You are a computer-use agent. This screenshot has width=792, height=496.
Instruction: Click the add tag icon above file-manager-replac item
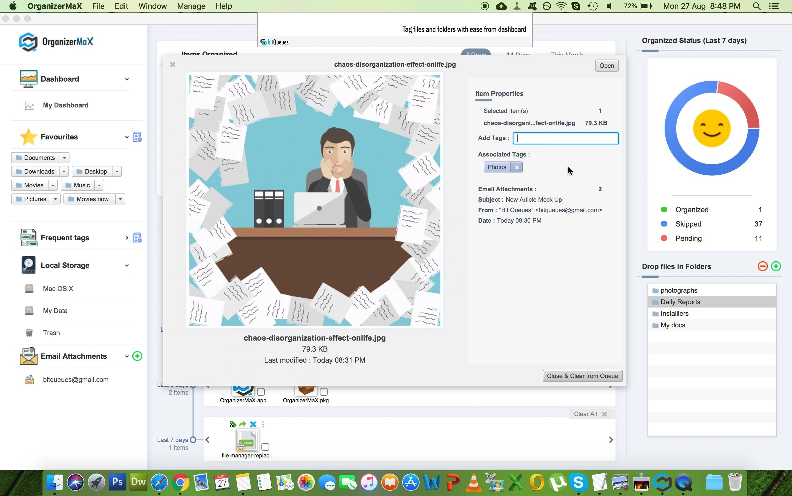(x=233, y=424)
